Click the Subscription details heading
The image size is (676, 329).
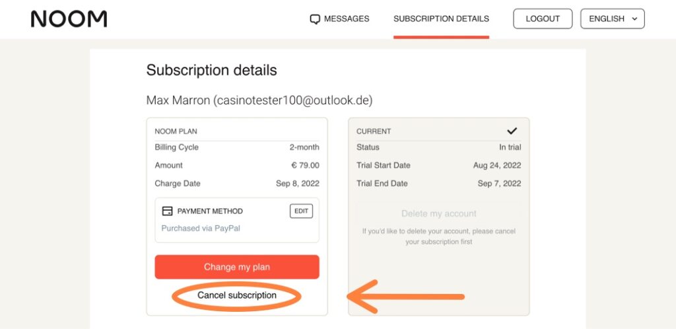[x=212, y=70]
